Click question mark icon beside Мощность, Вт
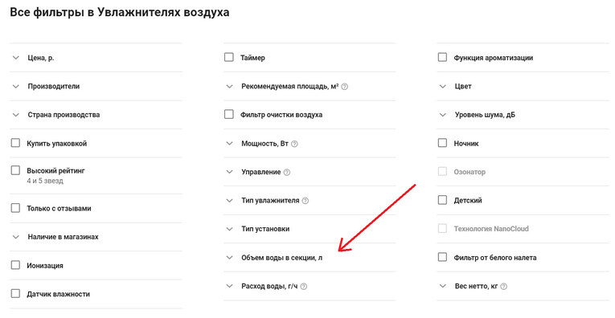 294,144
